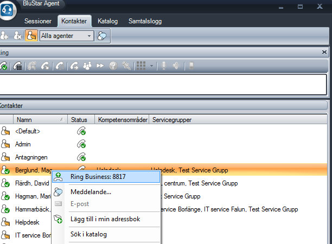Click the chat message bubble toolbar icon
332x244 pixels.
click(102, 36)
